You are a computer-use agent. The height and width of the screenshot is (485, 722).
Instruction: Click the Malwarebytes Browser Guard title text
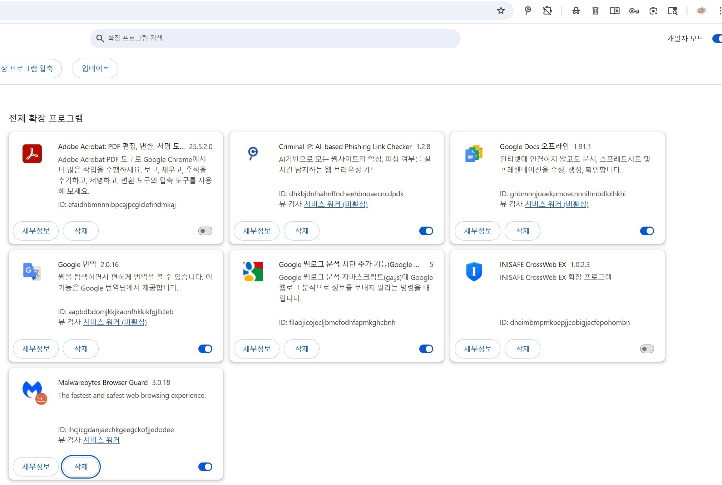click(x=103, y=382)
